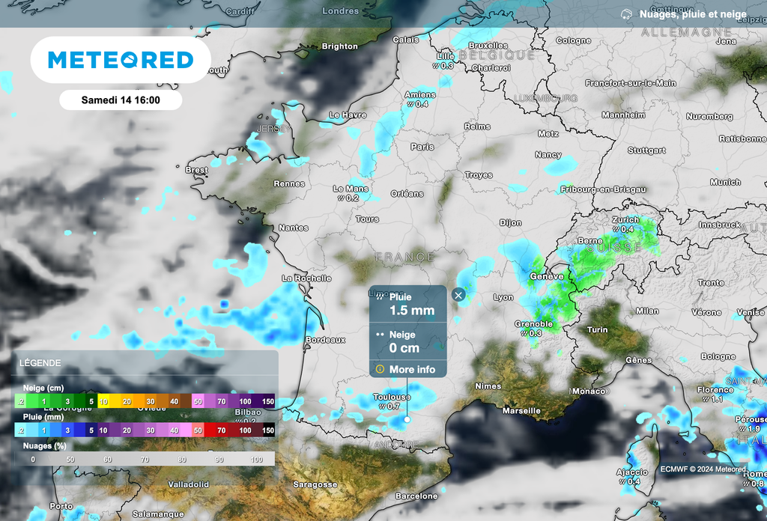Click the Londres city label on map
This screenshot has height=521, width=767.
pyautogui.click(x=341, y=10)
